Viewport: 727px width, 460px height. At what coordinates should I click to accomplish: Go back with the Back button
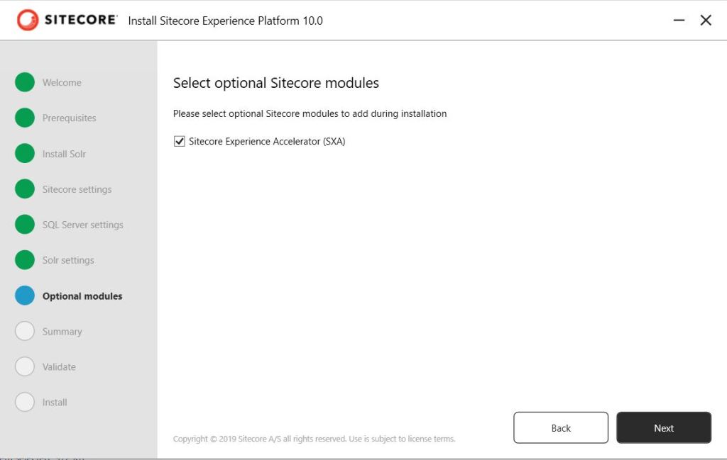click(x=561, y=427)
